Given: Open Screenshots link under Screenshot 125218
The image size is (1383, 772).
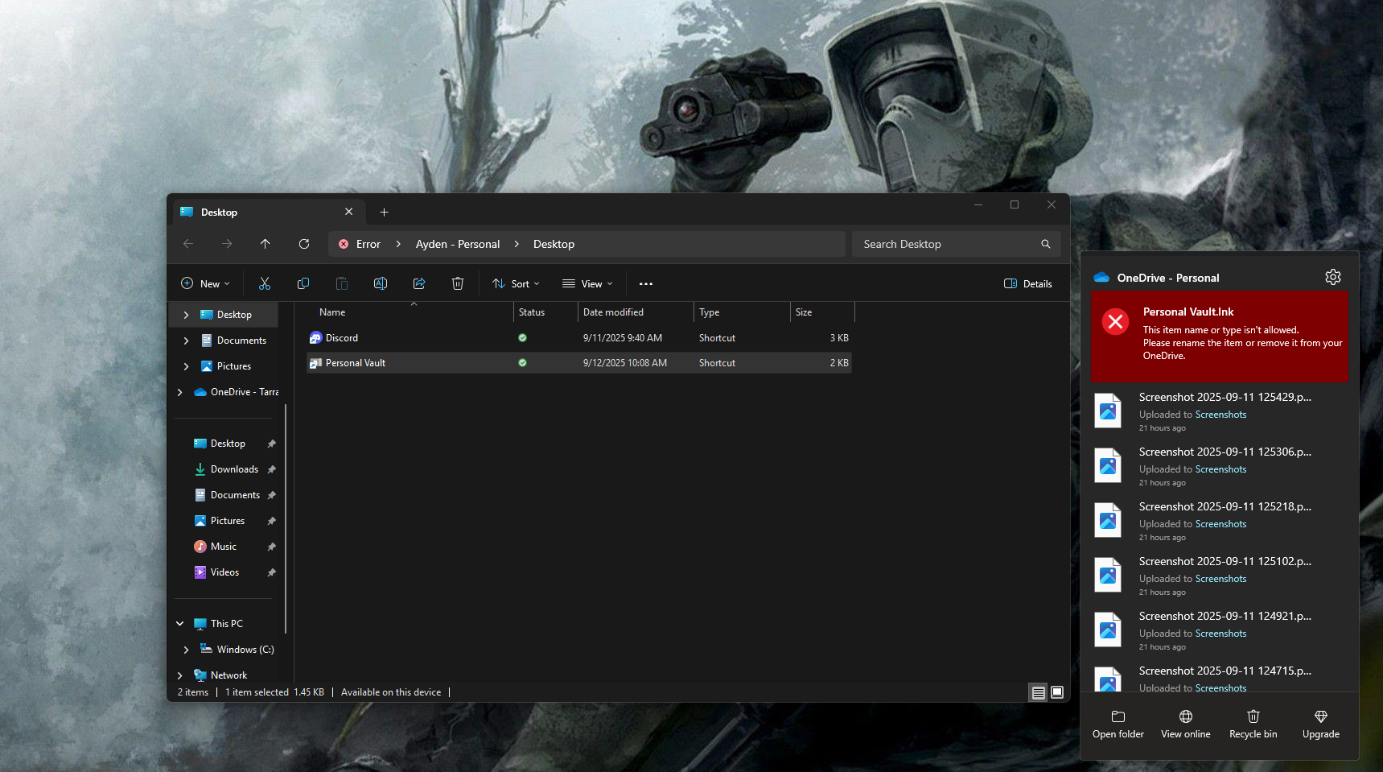Looking at the screenshot, I should 1220,524.
